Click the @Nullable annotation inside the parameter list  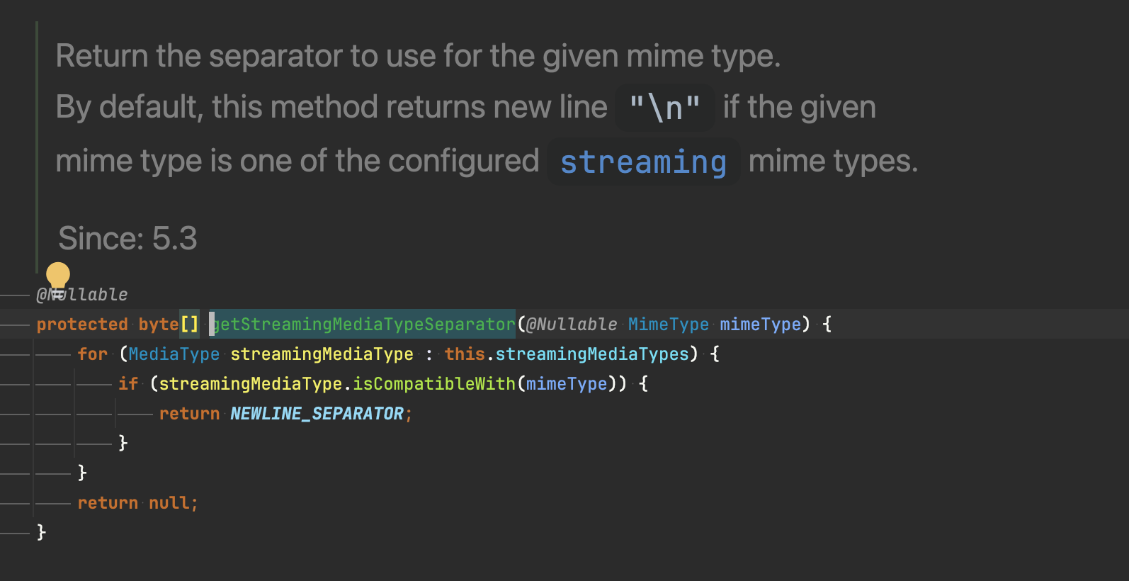click(x=571, y=325)
